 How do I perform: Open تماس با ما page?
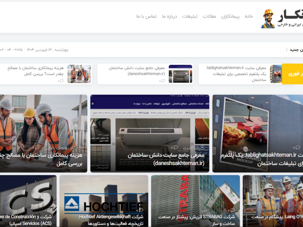click(x=147, y=16)
